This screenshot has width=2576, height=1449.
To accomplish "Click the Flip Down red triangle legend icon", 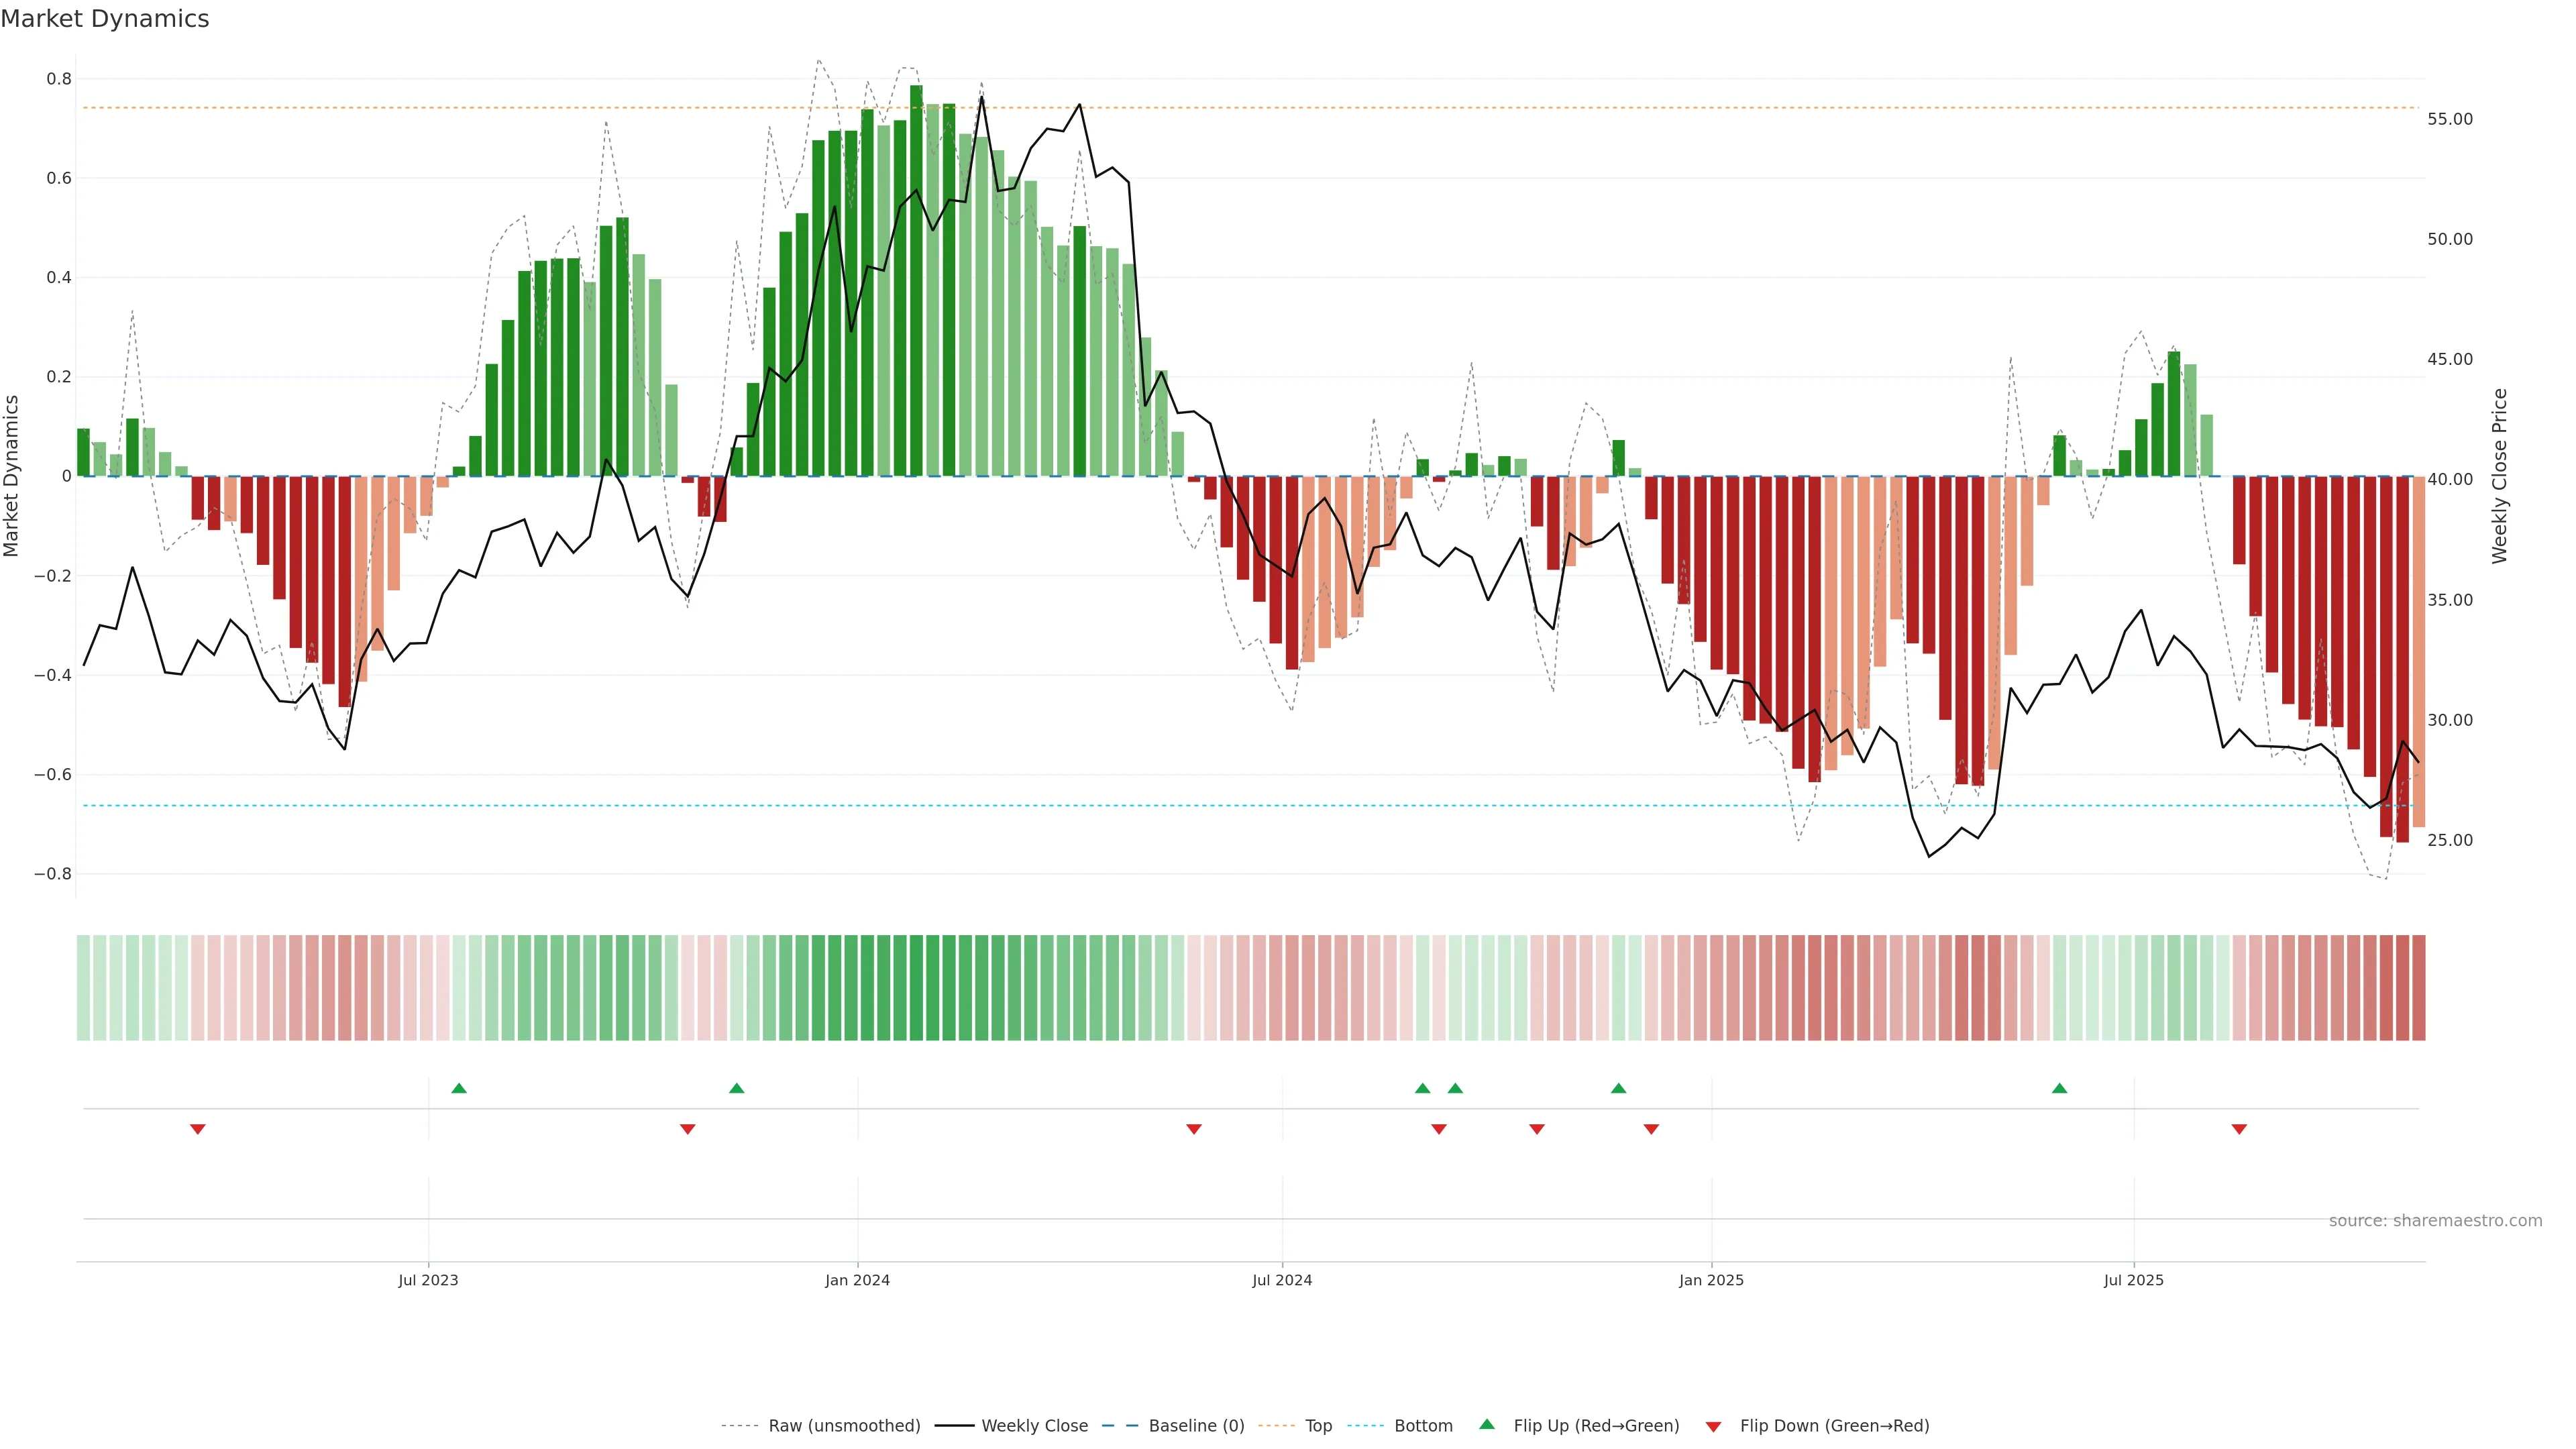I will coord(1713,1426).
